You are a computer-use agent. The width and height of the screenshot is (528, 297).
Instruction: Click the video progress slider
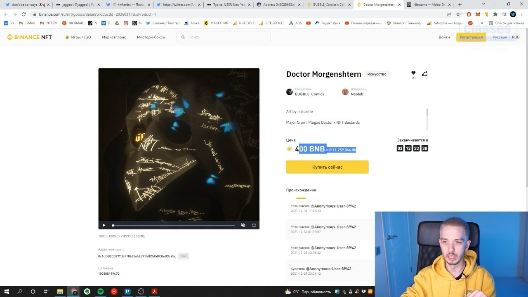[174, 225]
